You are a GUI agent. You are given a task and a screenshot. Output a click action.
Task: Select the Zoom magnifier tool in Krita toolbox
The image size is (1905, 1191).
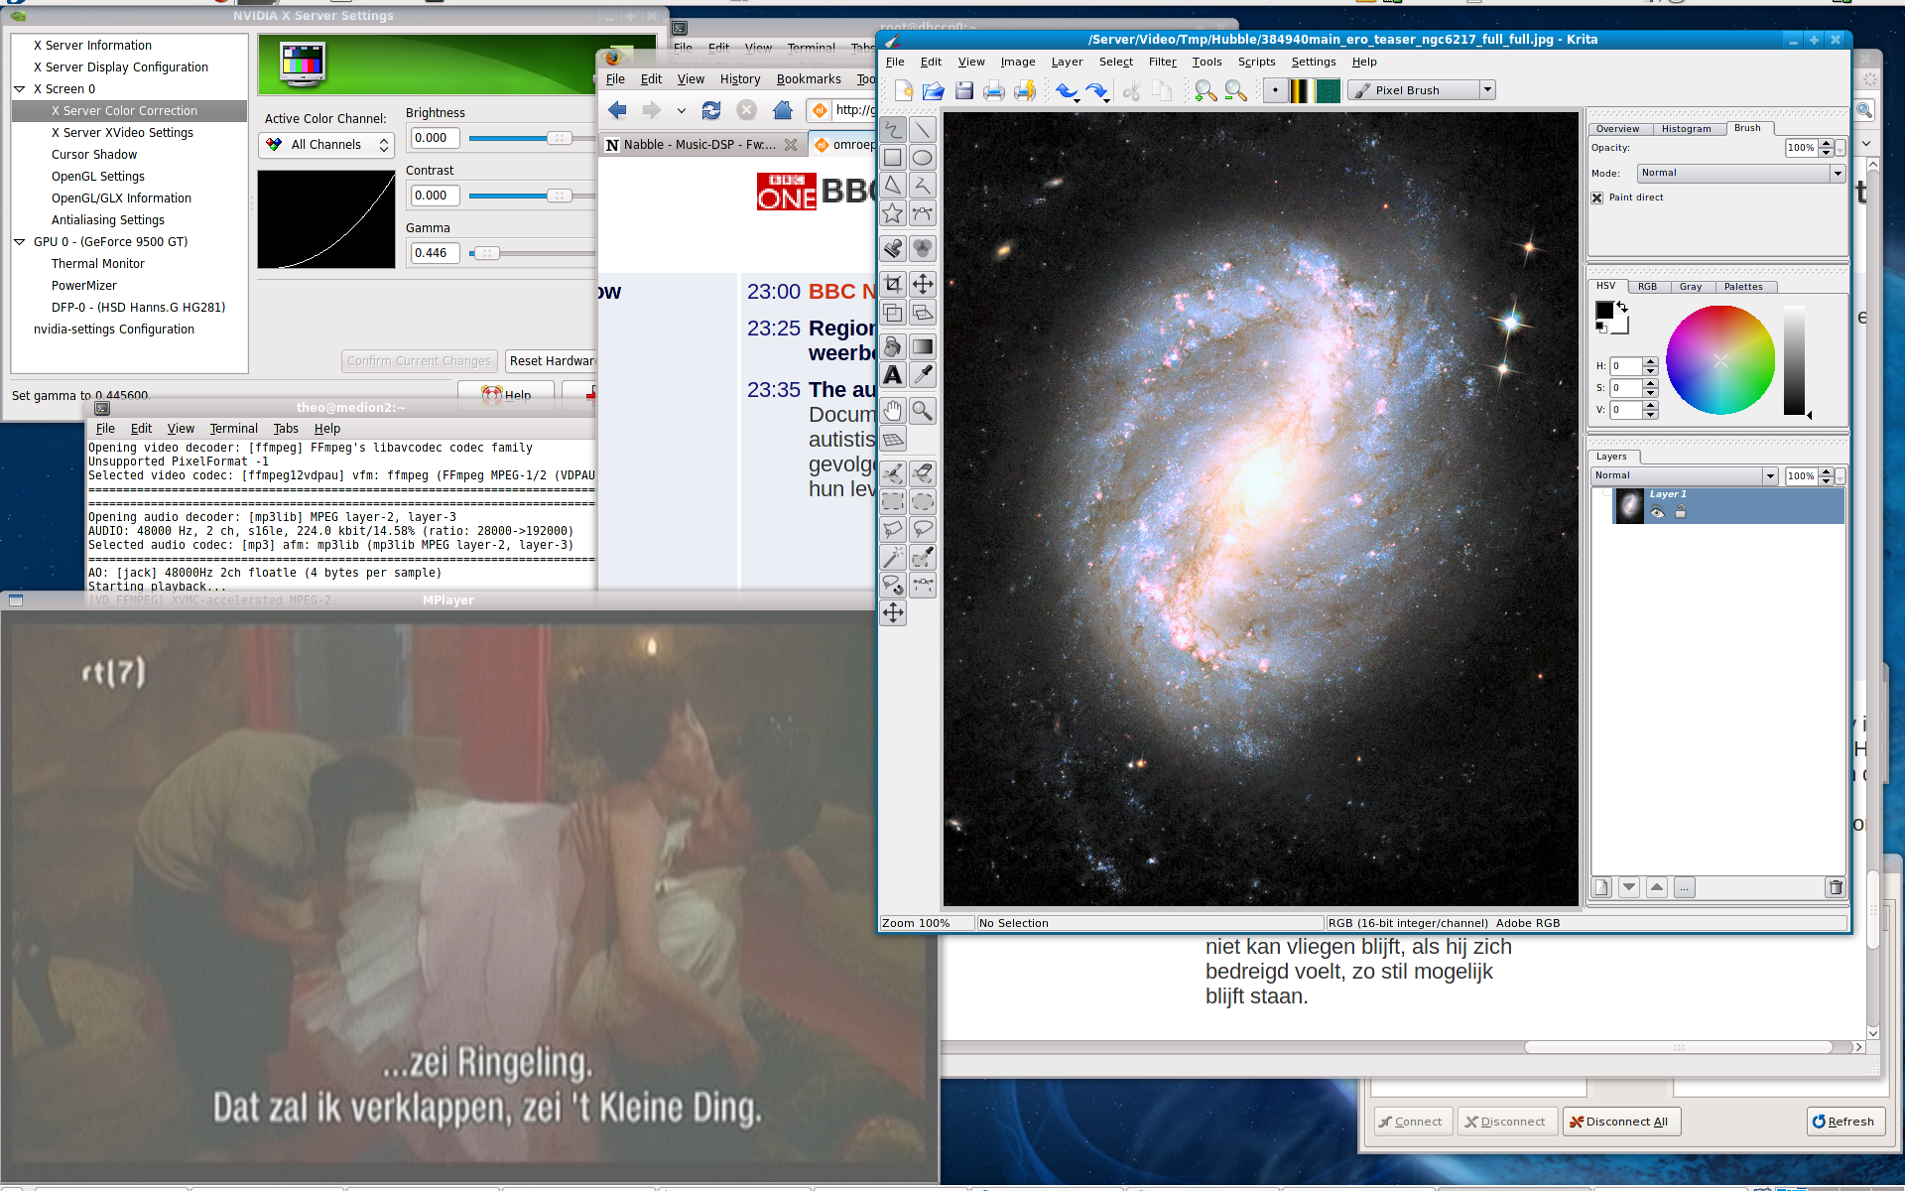tap(923, 411)
